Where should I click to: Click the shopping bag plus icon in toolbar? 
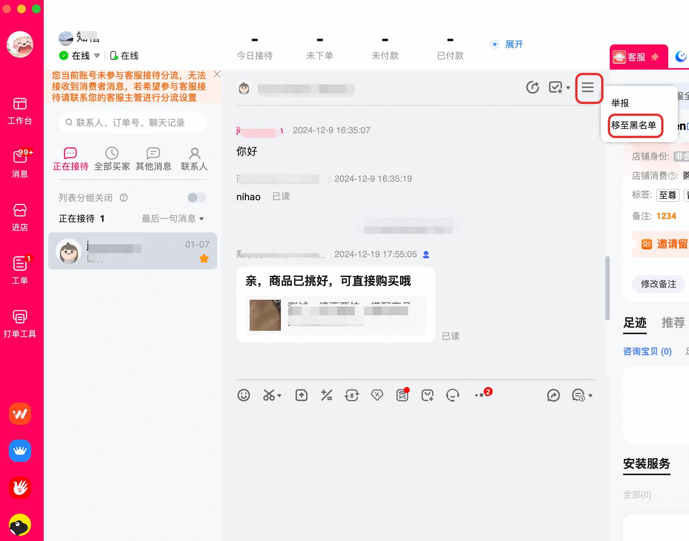(427, 395)
